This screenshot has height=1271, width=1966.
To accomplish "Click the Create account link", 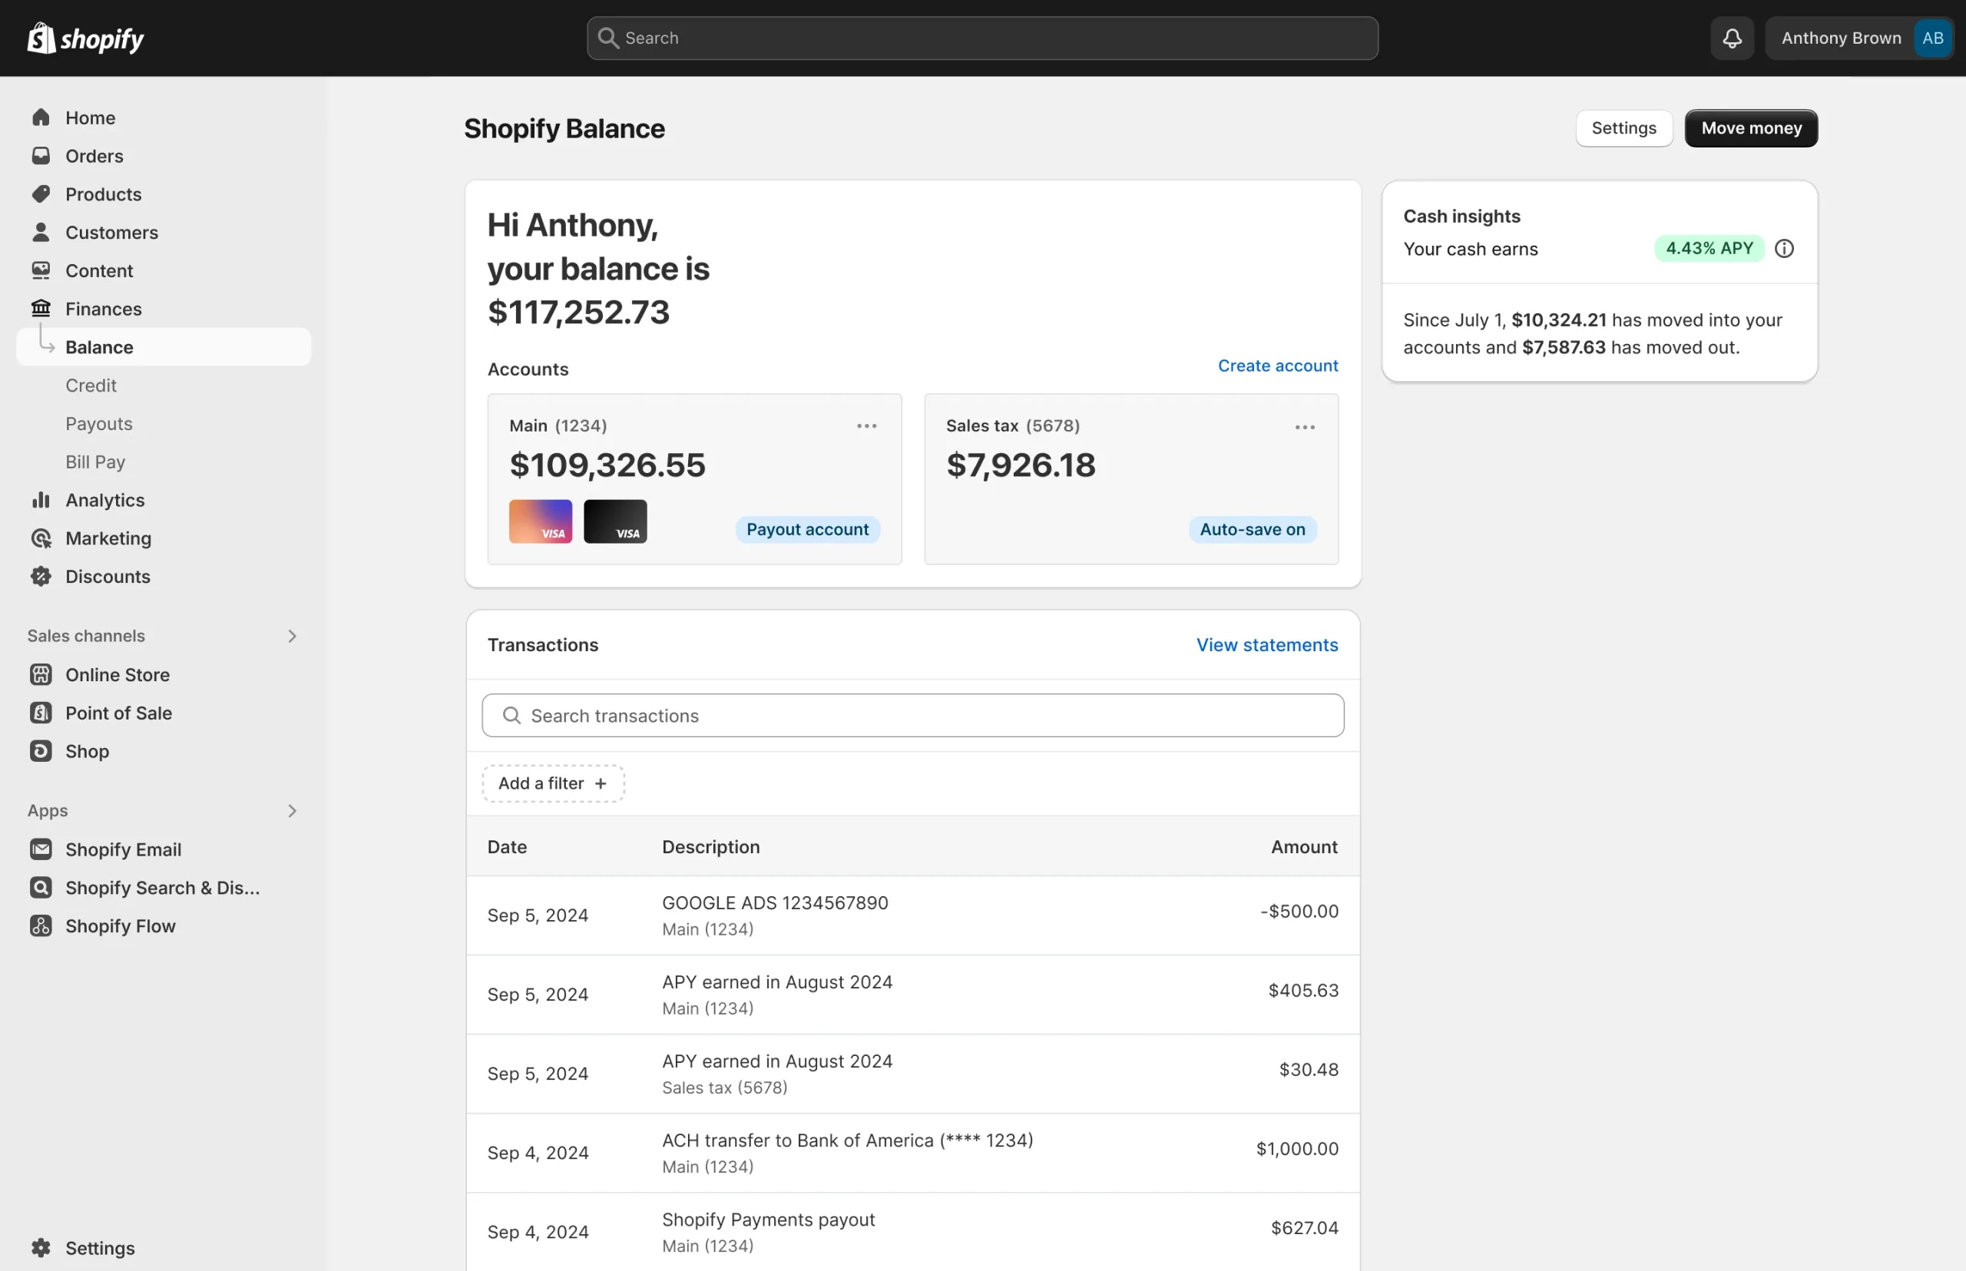I will click(x=1278, y=366).
